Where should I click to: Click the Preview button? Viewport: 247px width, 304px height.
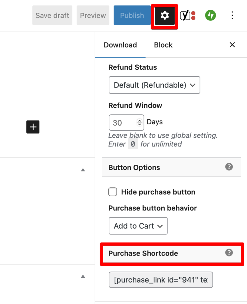(x=93, y=15)
